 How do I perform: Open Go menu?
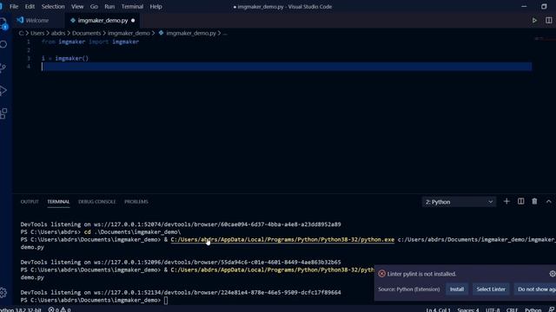click(94, 6)
